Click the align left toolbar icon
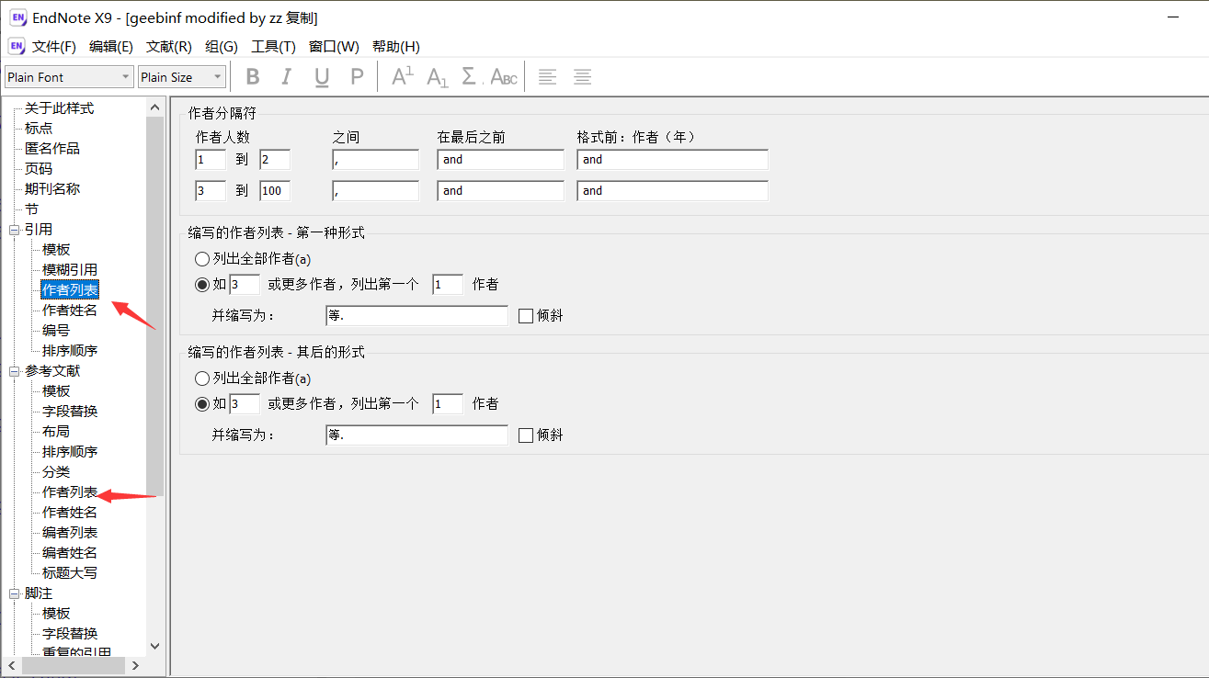This screenshot has width=1209, height=678. click(547, 77)
